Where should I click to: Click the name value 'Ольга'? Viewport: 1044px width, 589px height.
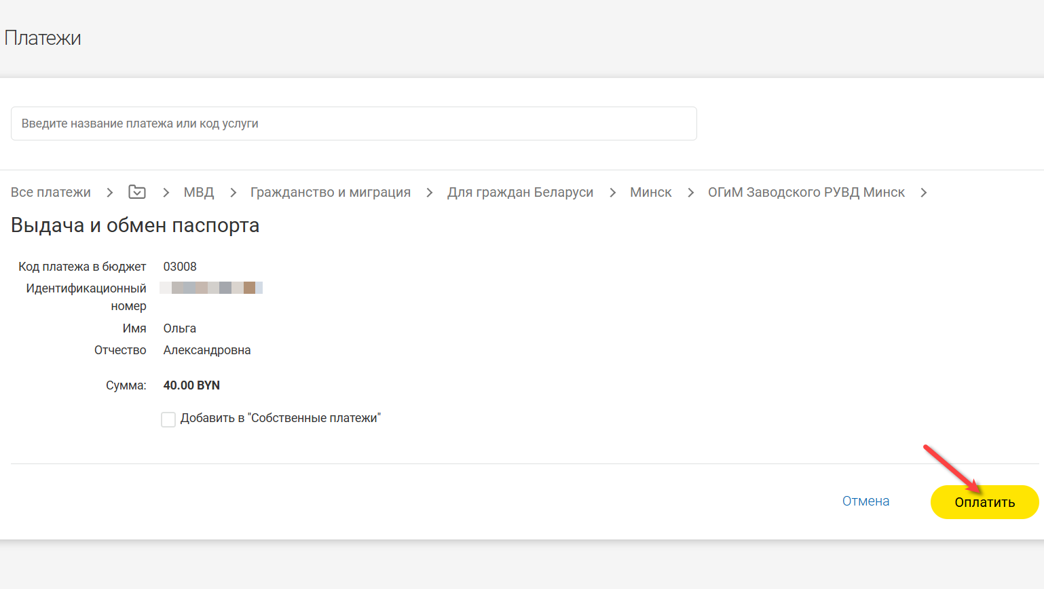180,328
